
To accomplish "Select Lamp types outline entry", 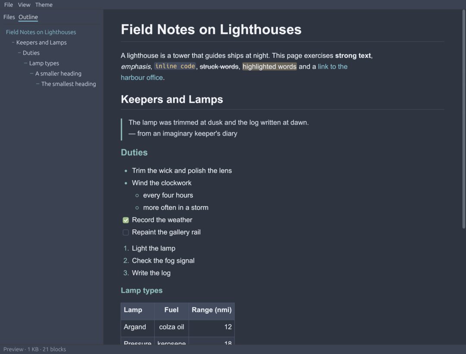I will (x=44, y=63).
